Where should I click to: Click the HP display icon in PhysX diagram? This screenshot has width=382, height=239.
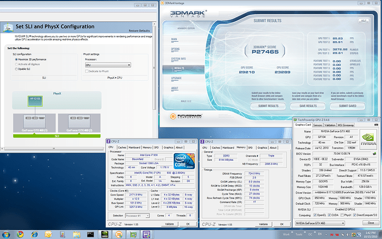(x=35, y=101)
